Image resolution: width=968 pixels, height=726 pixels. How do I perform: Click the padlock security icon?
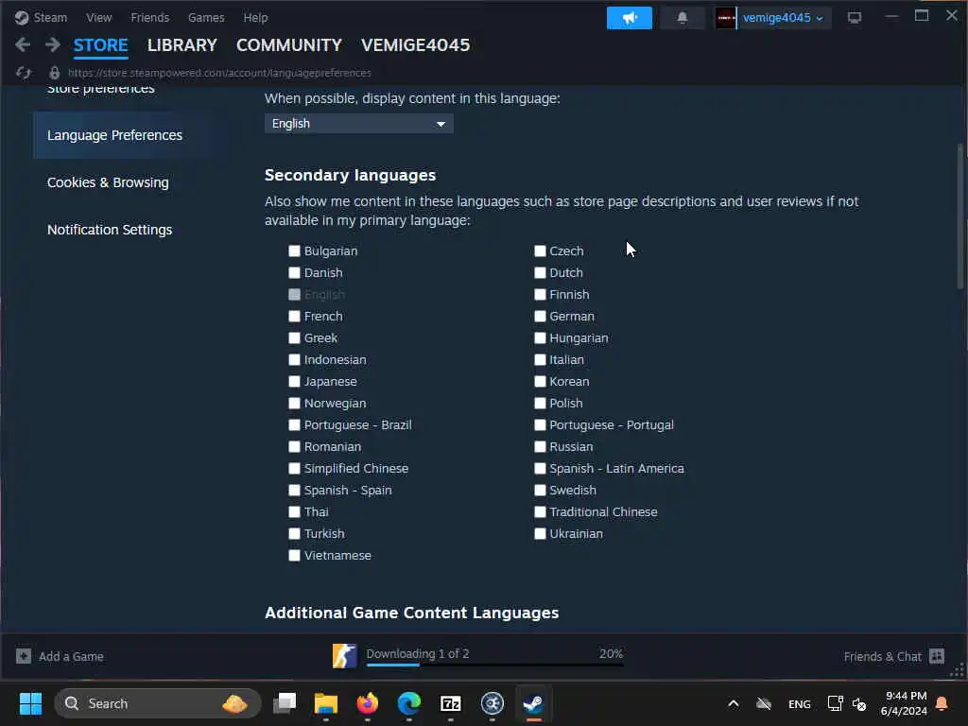tap(54, 73)
